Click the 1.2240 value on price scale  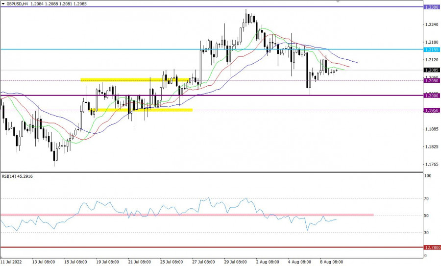pyautogui.click(x=431, y=24)
